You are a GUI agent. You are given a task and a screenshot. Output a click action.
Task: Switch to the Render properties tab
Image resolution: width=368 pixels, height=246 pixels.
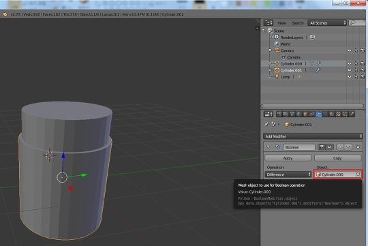click(279, 114)
